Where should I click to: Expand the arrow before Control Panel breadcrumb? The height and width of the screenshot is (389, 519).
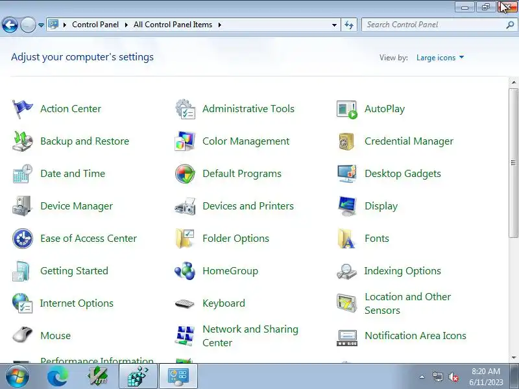tap(65, 25)
